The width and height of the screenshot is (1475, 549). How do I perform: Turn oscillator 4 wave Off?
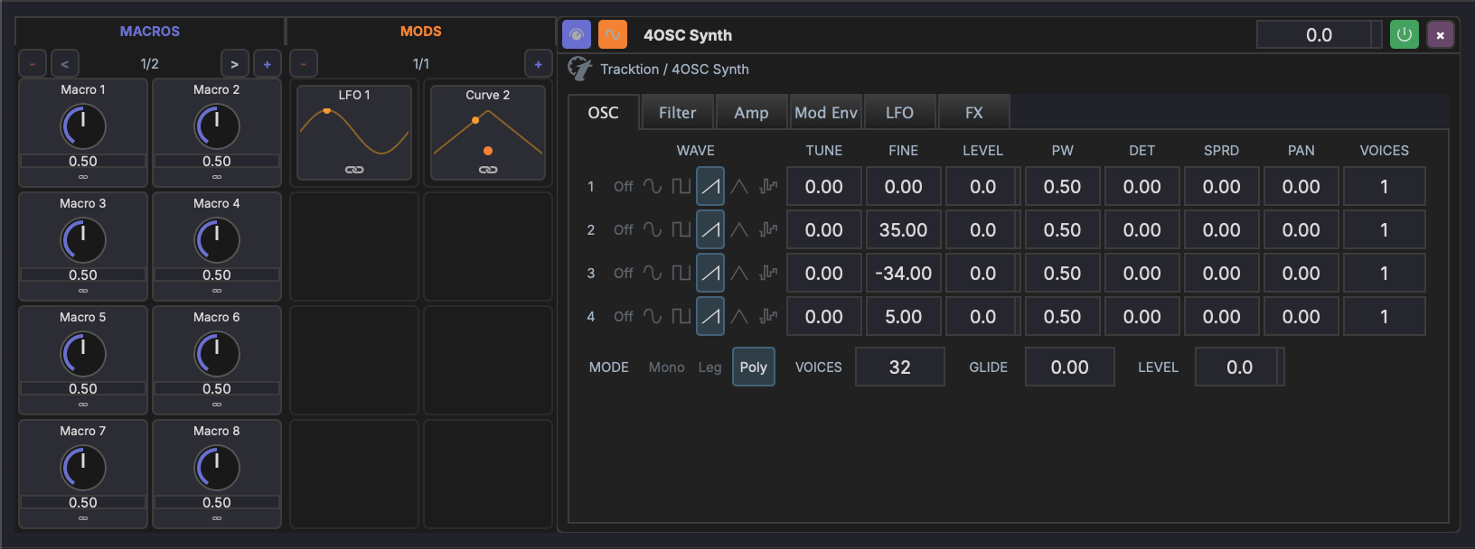coord(624,317)
